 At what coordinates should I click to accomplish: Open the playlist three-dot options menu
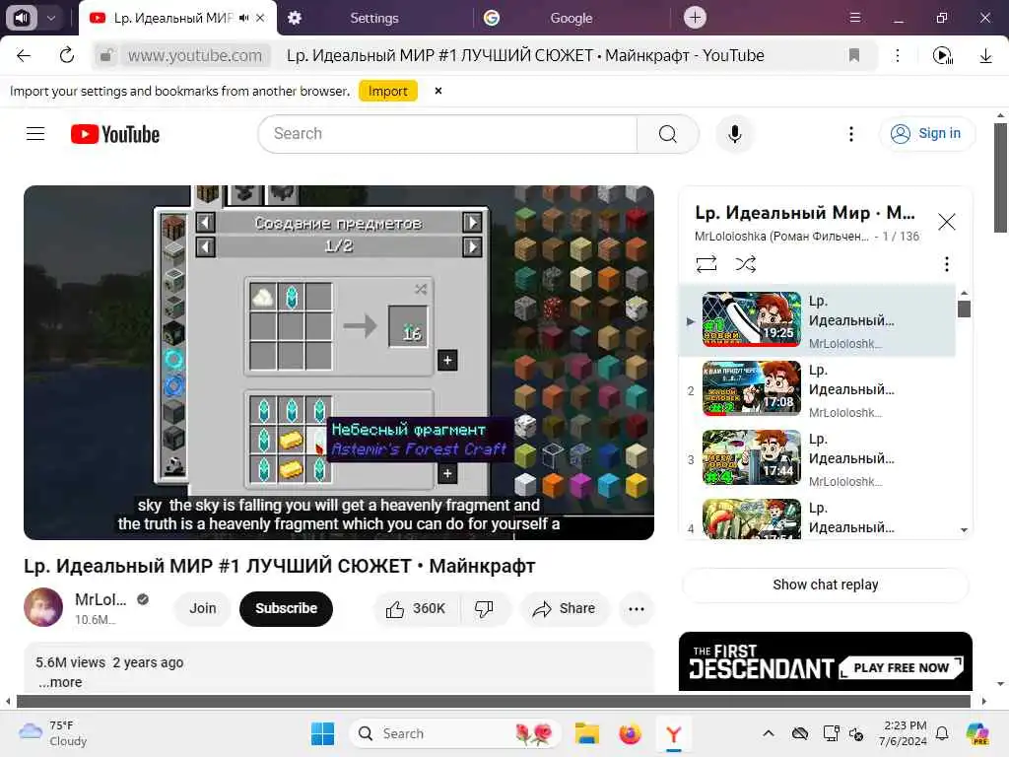pyautogui.click(x=946, y=264)
